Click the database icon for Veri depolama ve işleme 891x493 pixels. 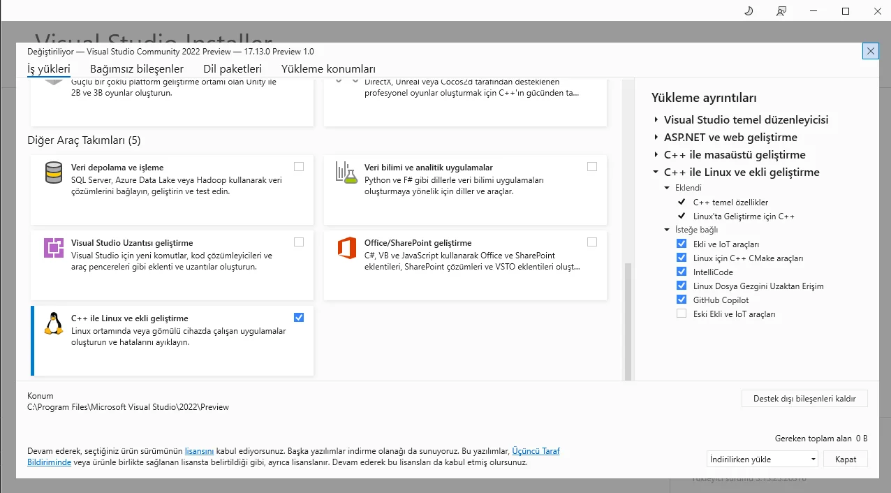tap(54, 172)
